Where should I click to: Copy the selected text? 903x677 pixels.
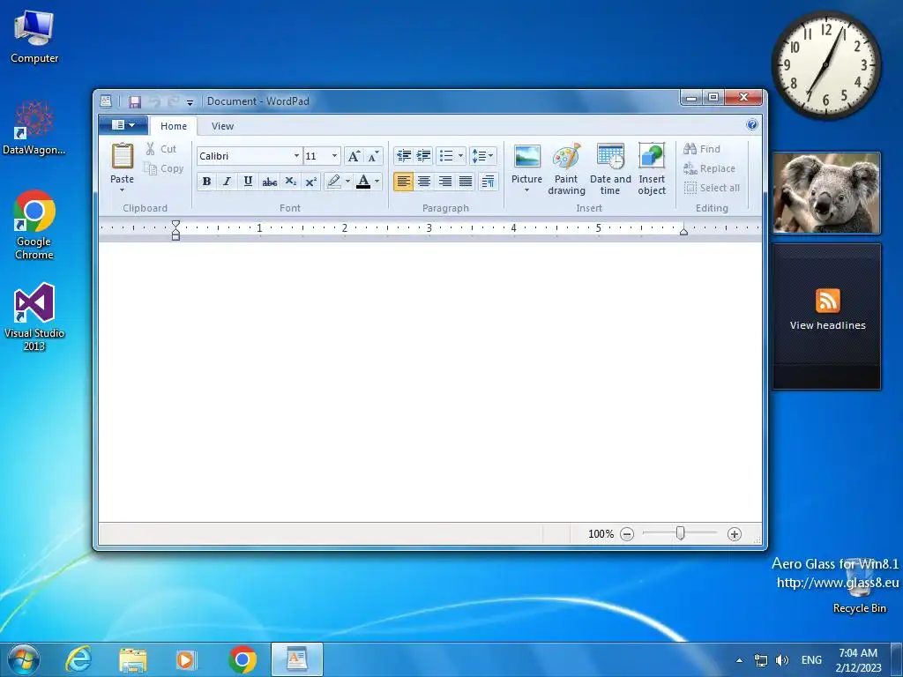click(163, 168)
